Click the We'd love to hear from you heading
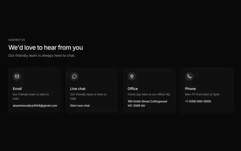Image resolution: width=241 pixels, height=151 pixels. tap(46, 48)
